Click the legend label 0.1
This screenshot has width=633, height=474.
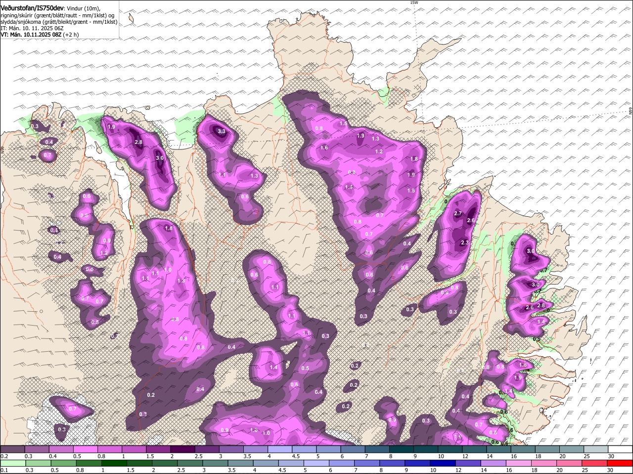click(x=4, y=470)
